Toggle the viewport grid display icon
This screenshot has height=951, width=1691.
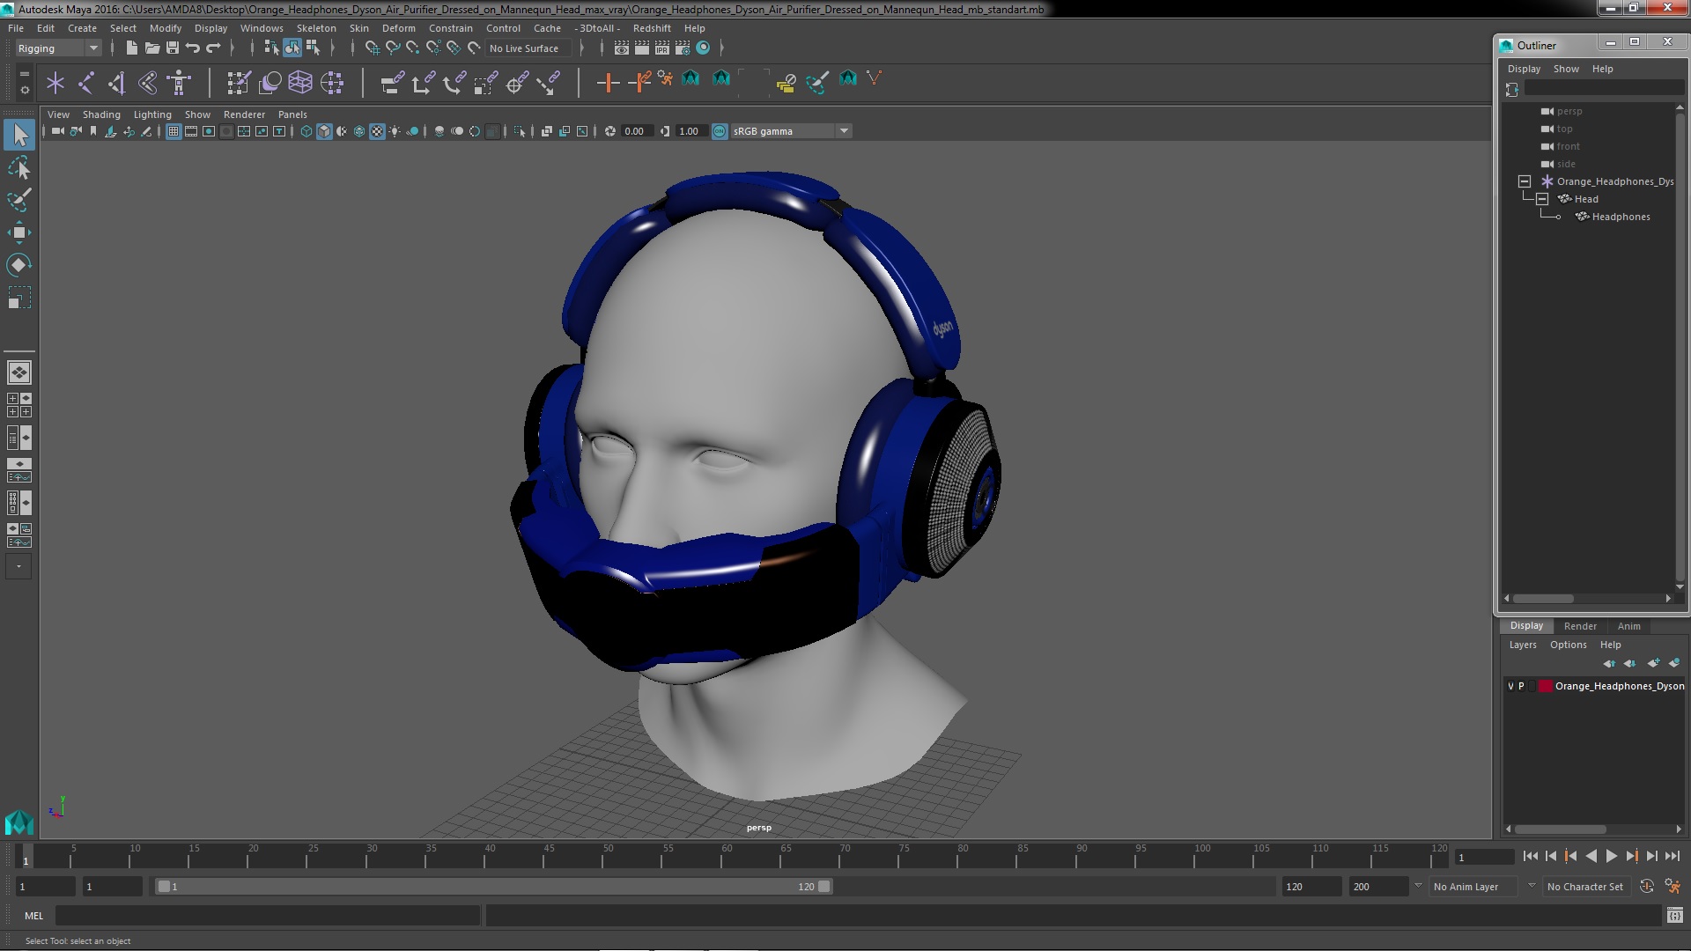point(174,131)
